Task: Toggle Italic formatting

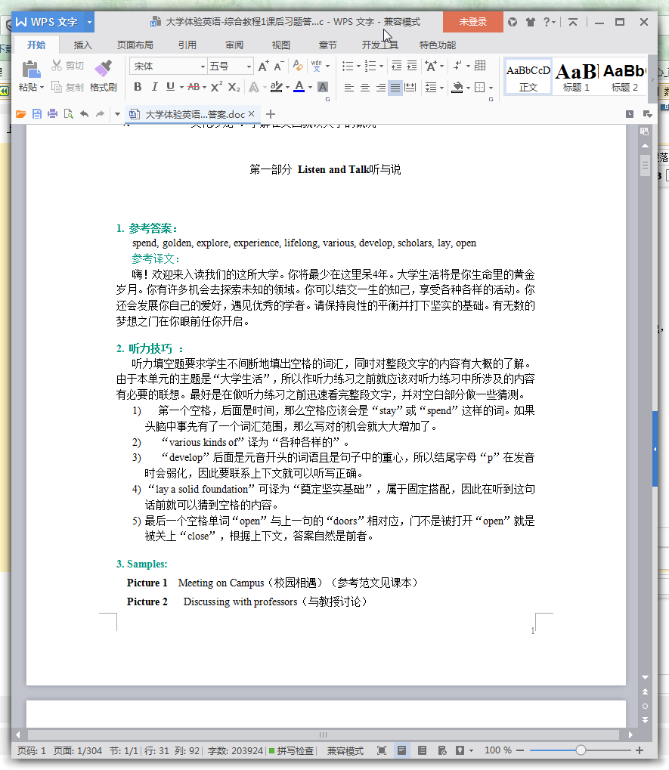Action: click(154, 88)
